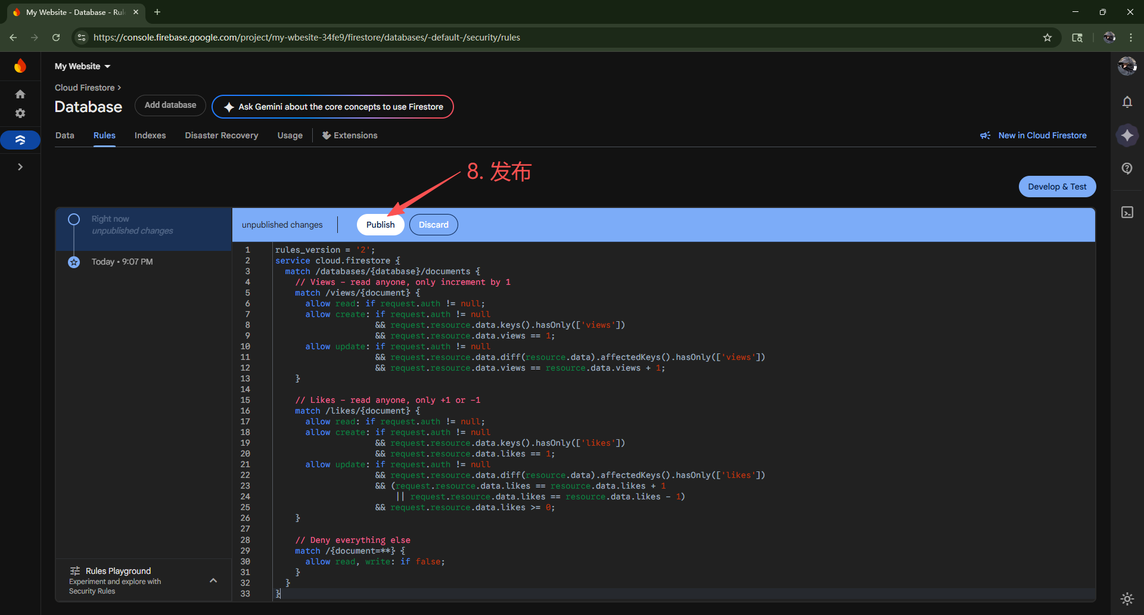
Task: Select the Firestore icon in sidebar
Action: [x=20, y=140]
